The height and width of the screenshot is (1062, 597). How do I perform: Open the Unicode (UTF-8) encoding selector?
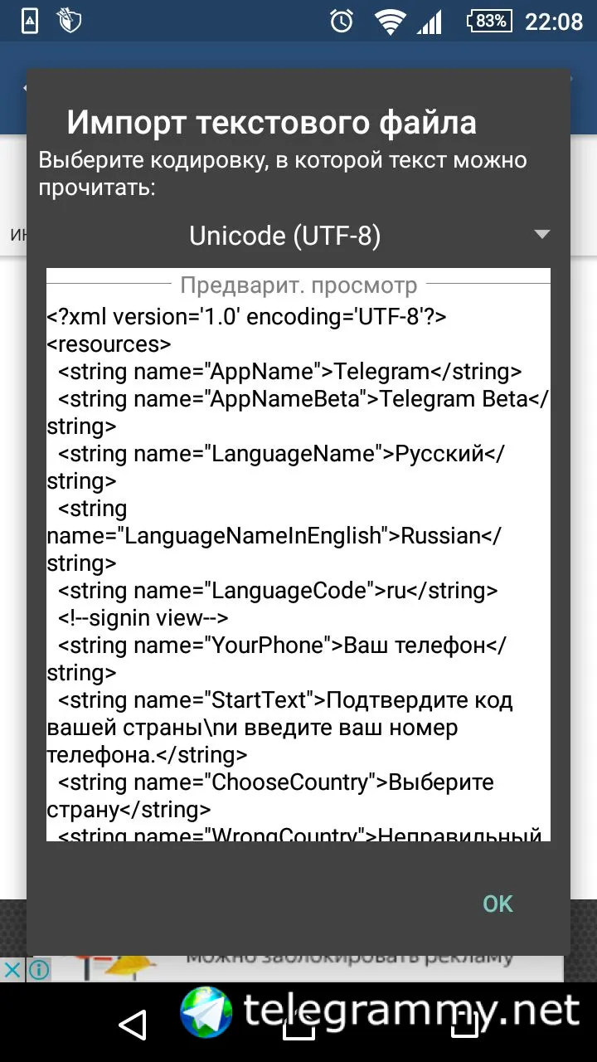click(285, 236)
